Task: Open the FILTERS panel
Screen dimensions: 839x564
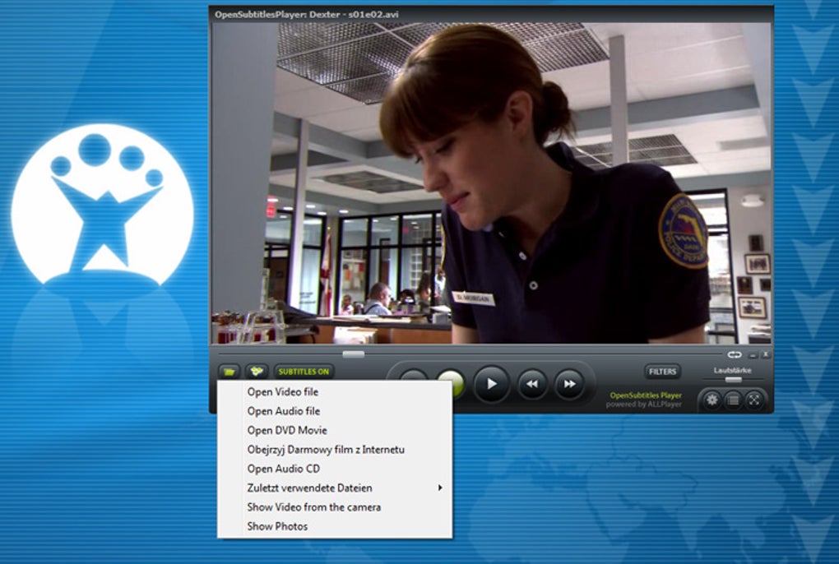Action: [x=662, y=372]
